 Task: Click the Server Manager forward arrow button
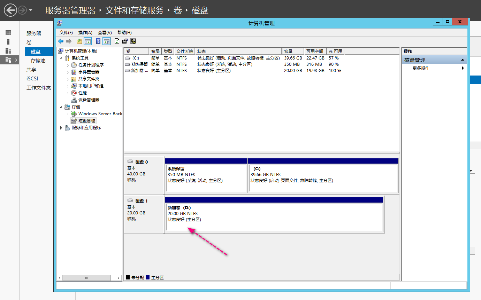(22, 10)
